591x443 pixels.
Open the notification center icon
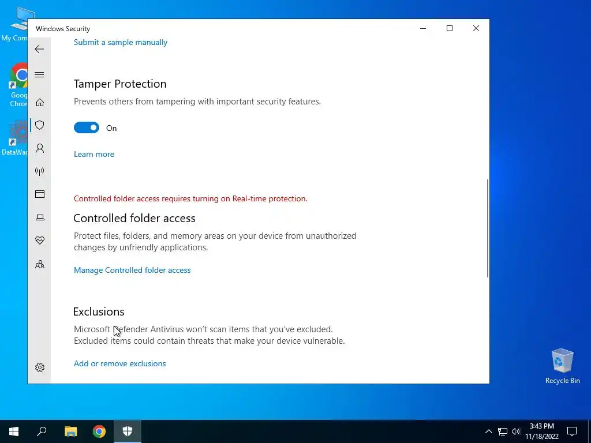pos(572,431)
